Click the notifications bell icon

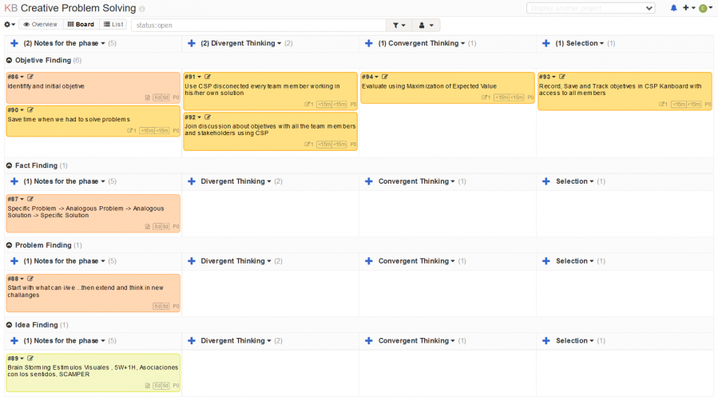pos(673,8)
